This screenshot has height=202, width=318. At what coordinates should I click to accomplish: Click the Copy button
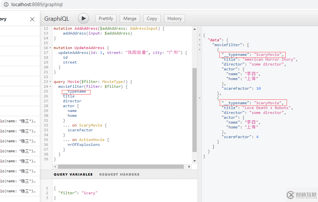click(x=152, y=18)
